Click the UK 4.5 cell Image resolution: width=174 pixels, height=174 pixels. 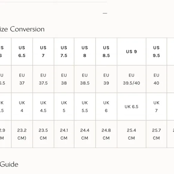(x=43, y=106)
